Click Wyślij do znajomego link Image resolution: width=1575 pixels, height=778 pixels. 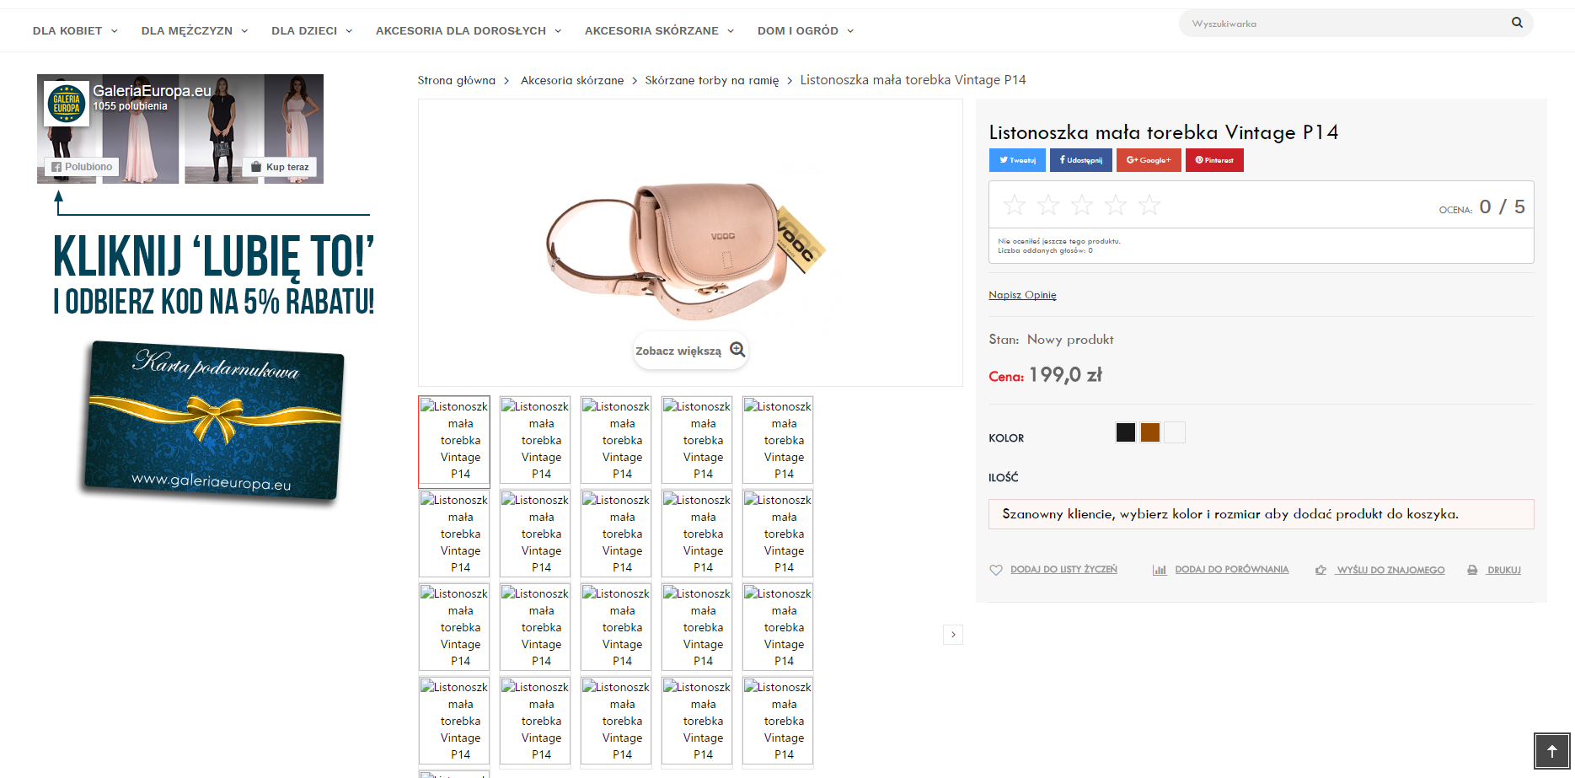[1390, 570]
